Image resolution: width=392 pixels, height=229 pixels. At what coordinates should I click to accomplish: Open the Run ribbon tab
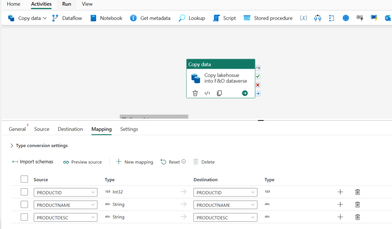(x=67, y=4)
